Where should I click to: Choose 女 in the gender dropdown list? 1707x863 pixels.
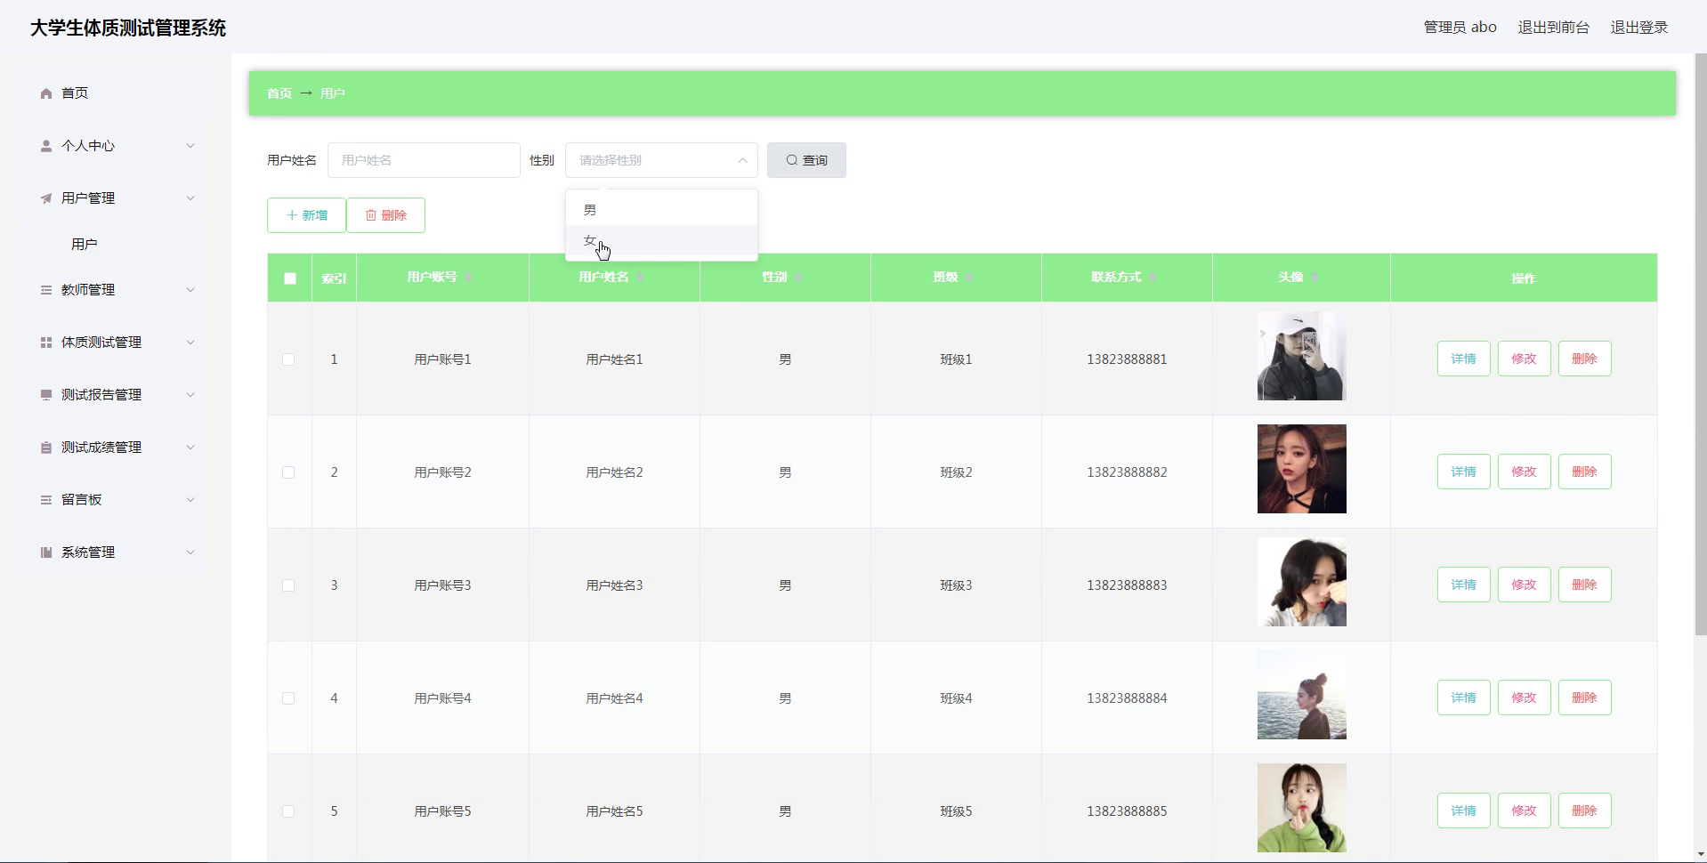pos(661,240)
